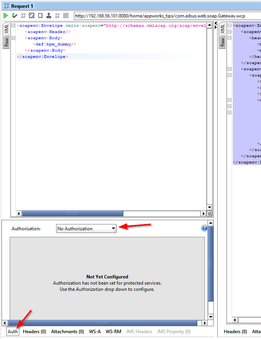This screenshot has height=339, width=261.
Task: Select the XML view tab of the request
Action: [x=7, y=30]
